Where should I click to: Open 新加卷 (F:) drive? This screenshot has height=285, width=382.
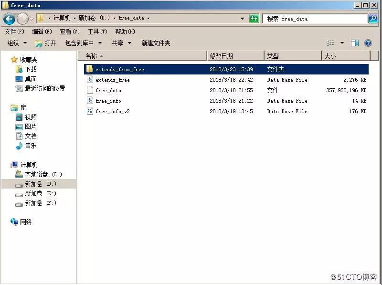(41, 203)
